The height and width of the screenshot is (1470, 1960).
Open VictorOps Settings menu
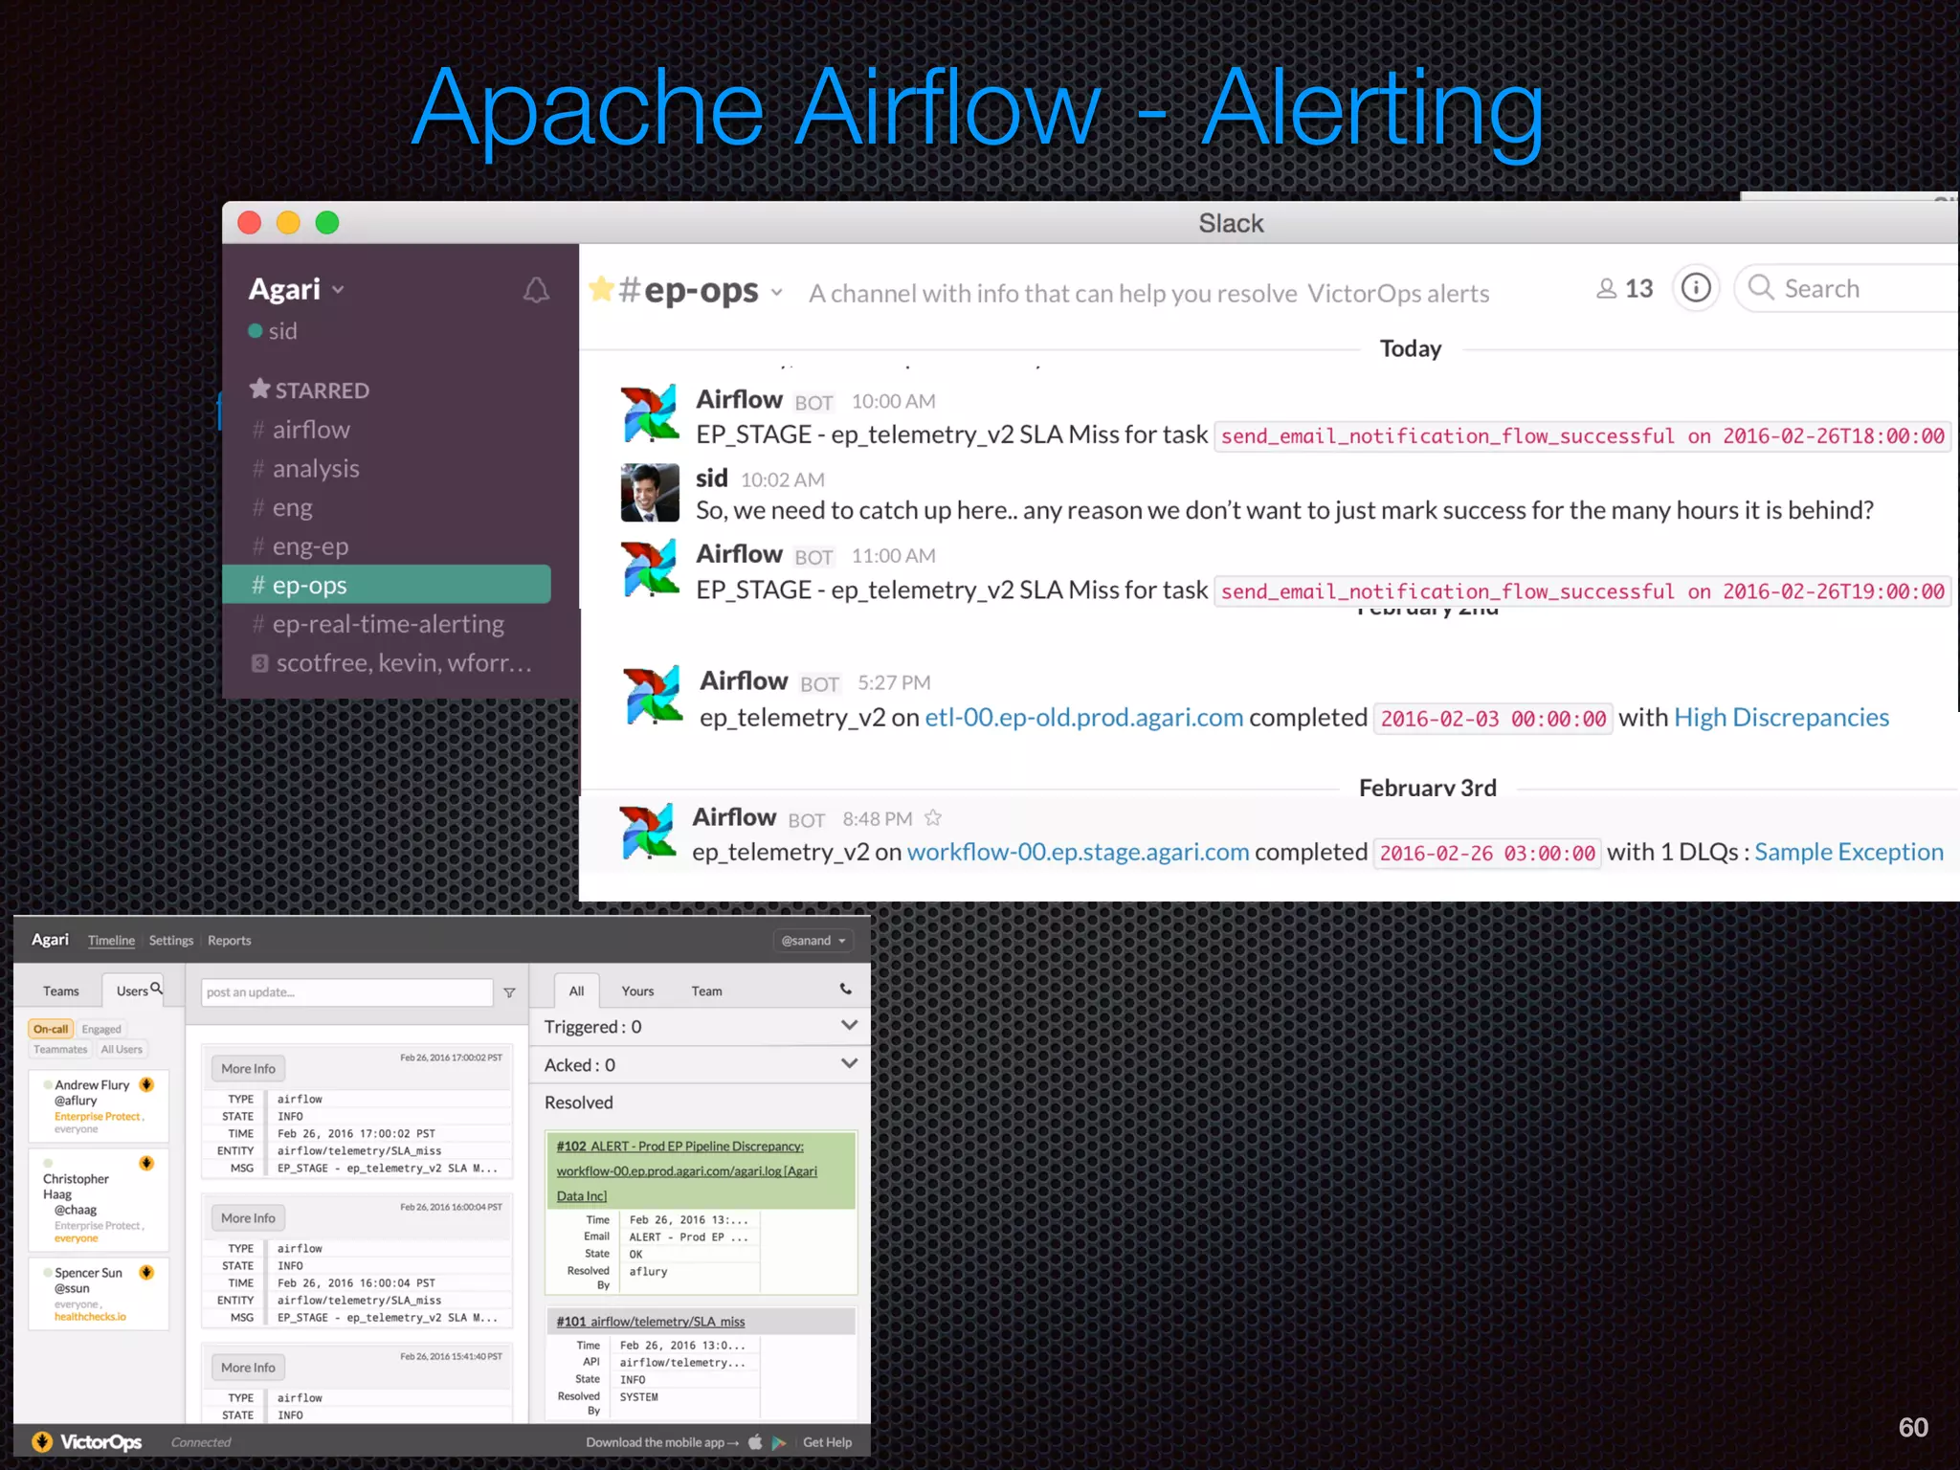pos(171,941)
